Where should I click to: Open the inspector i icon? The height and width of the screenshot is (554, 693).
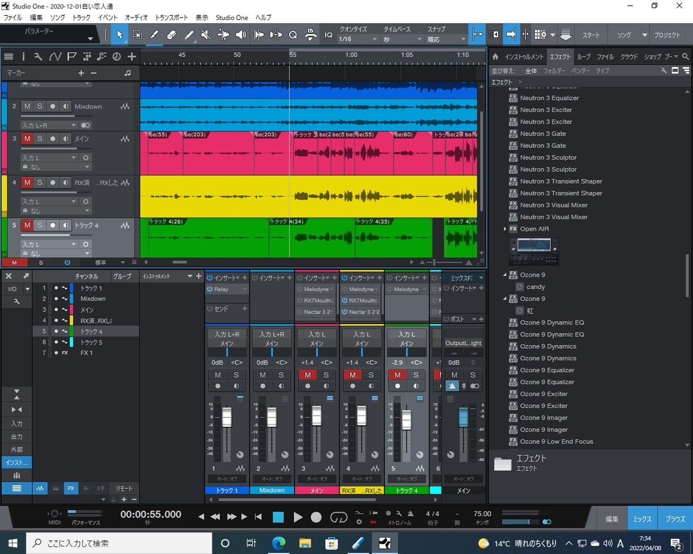(x=23, y=56)
